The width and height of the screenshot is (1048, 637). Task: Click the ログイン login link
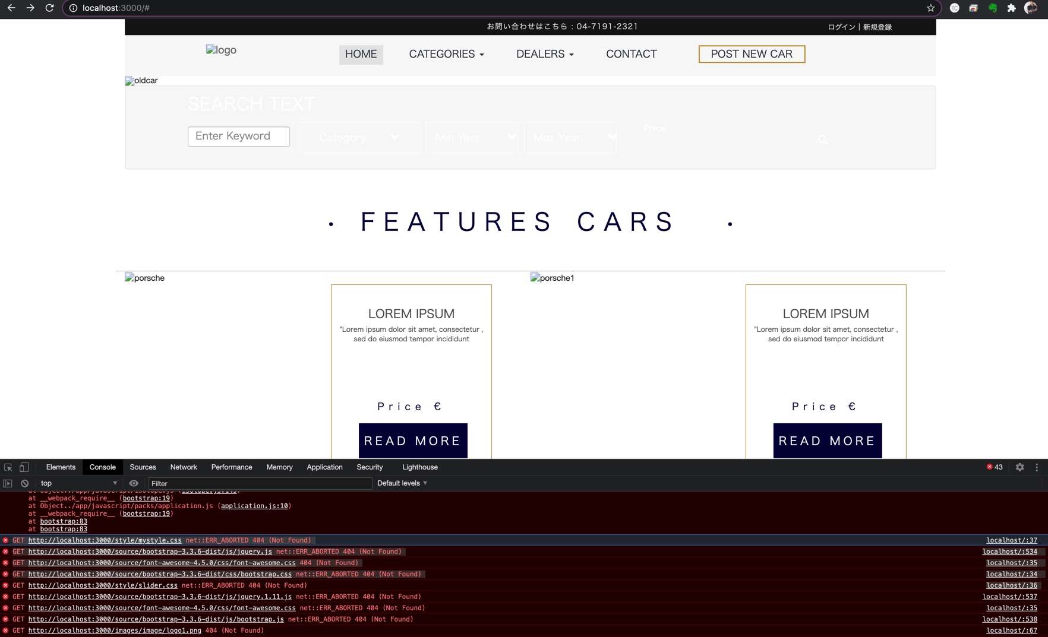841,27
